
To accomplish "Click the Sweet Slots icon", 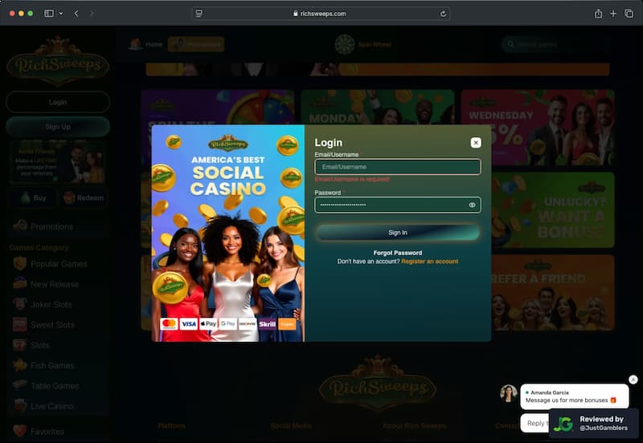I will [x=20, y=325].
